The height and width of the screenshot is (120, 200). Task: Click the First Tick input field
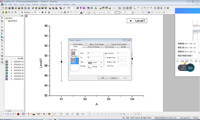(122, 66)
